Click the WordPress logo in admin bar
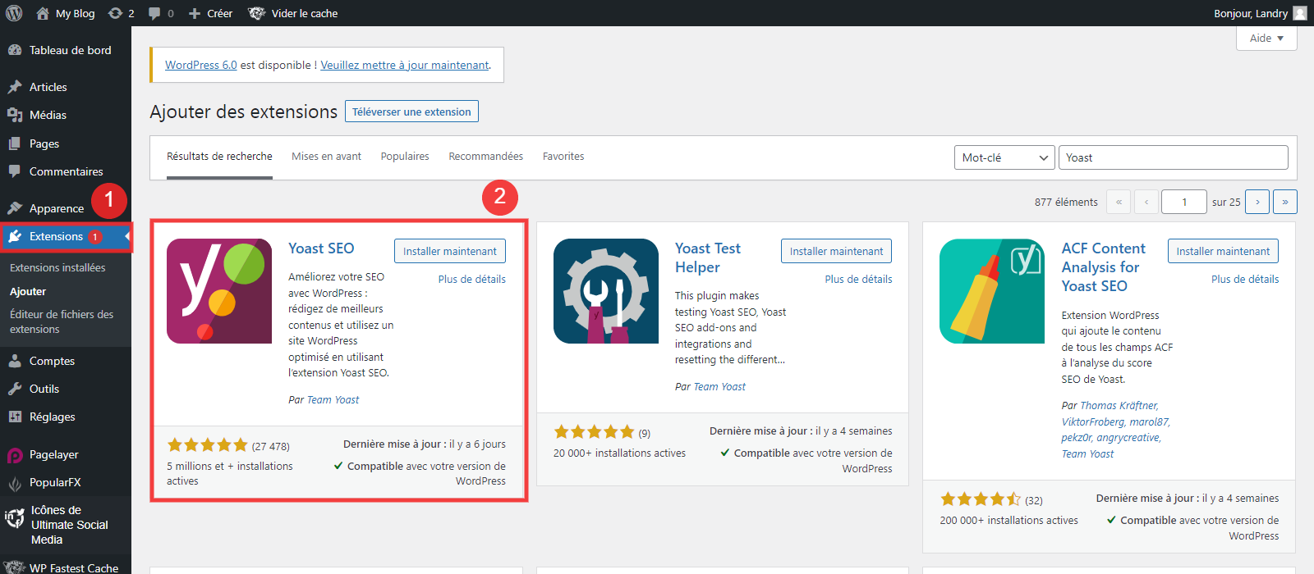 [14, 13]
